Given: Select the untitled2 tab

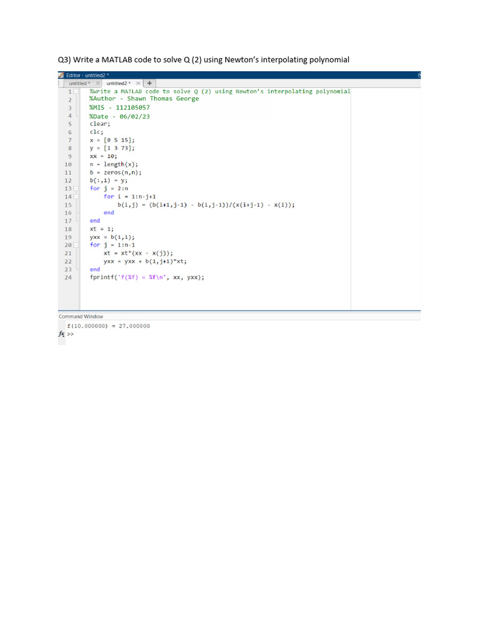Looking at the screenshot, I should (117, 83).
